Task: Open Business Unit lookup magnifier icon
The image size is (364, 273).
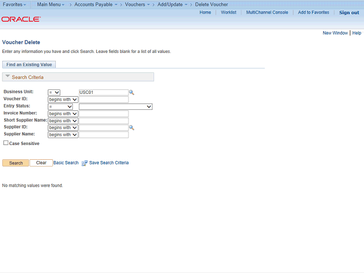Action: click(x=131, y=92)
